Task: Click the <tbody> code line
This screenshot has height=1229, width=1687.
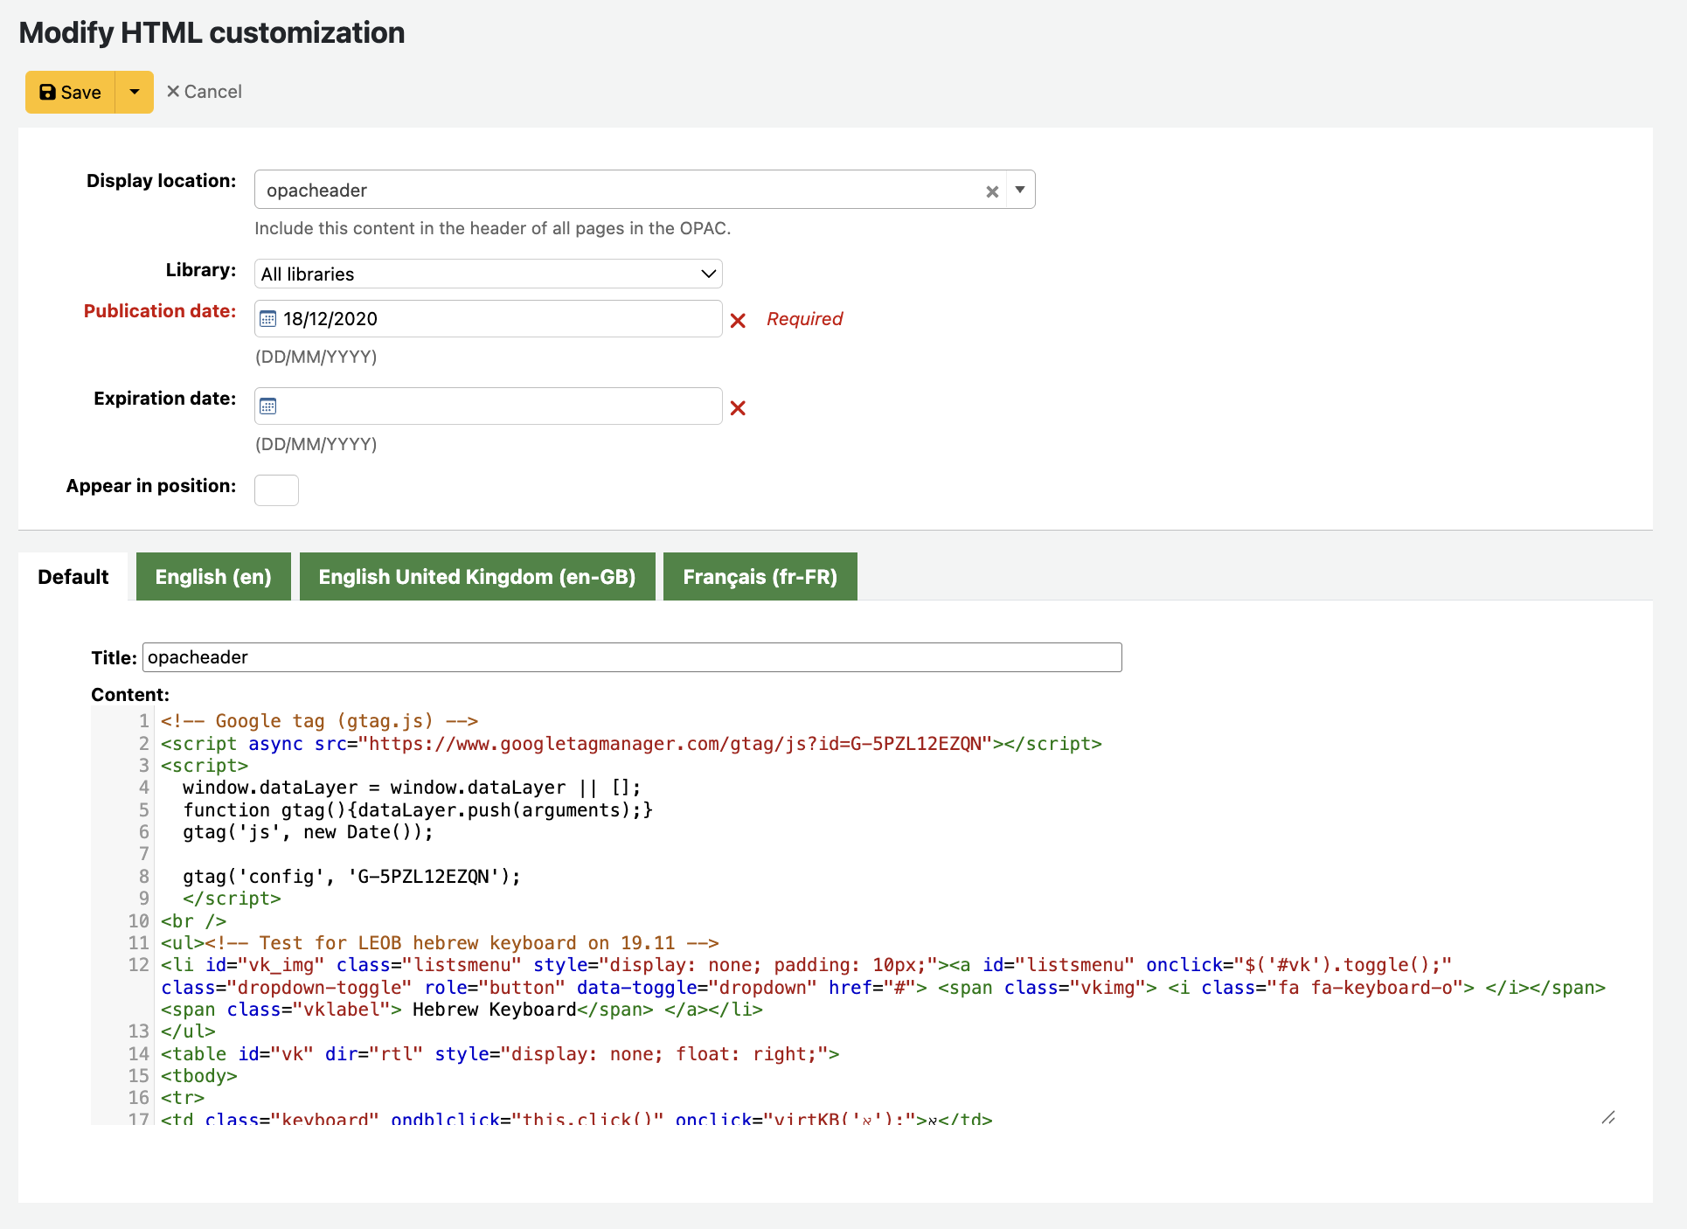Action: tap(199, 1076)
